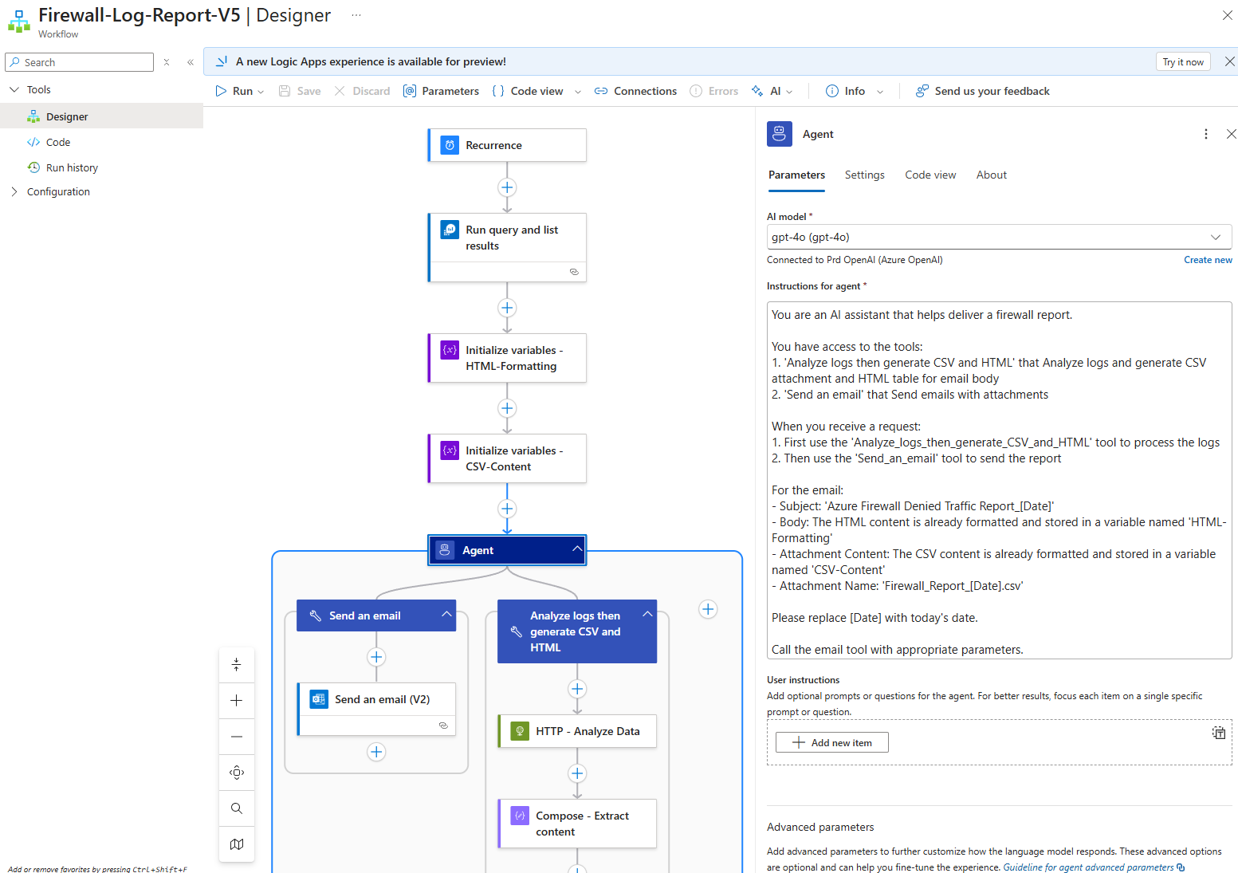
Task: Switch to the Settings tab
Action: click(864, 175)
